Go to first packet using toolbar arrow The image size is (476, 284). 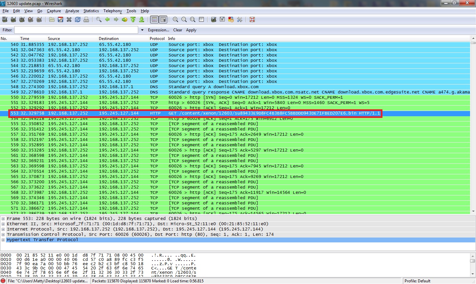pyautogui.click(x=133, y=20)
